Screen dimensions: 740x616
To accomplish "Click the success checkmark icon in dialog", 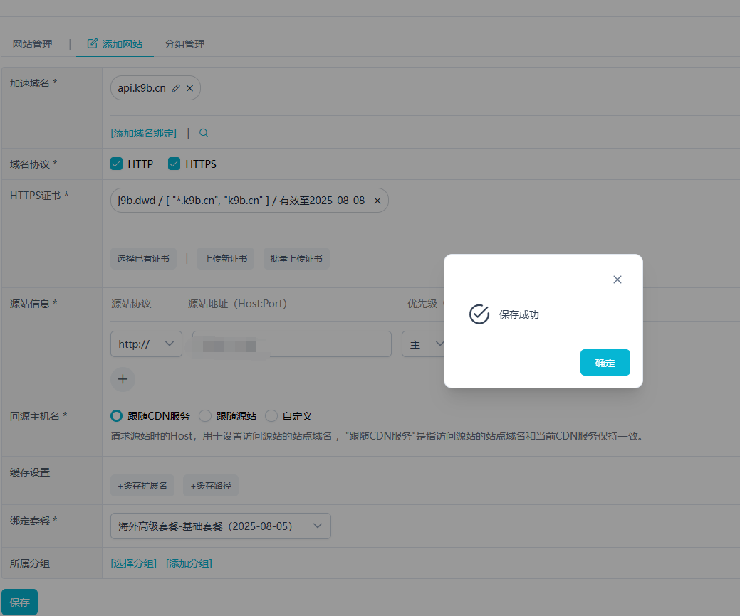I will pyautogui.click(x=479, y=314).
